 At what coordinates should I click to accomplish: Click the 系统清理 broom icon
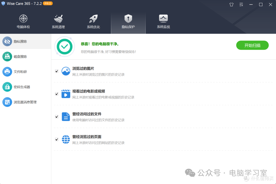point(58,19)
